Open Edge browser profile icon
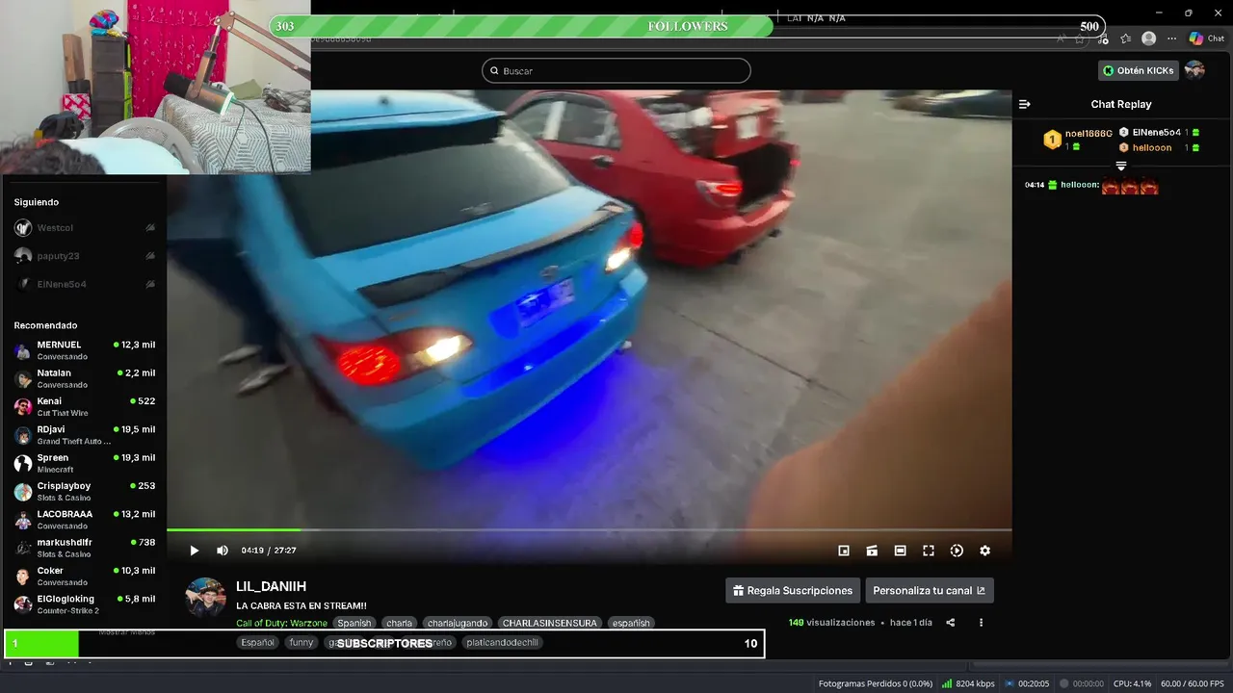 tap(1148, 38)
